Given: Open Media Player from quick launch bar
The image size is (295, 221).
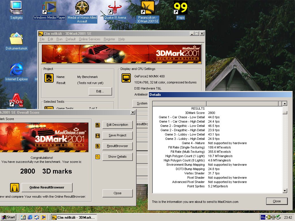Looking at the screenshot, I should point(43,217).
